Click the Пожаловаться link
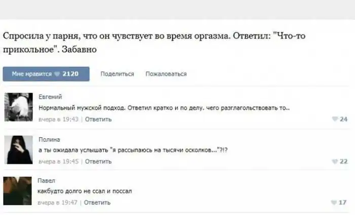 click(166, 74)
